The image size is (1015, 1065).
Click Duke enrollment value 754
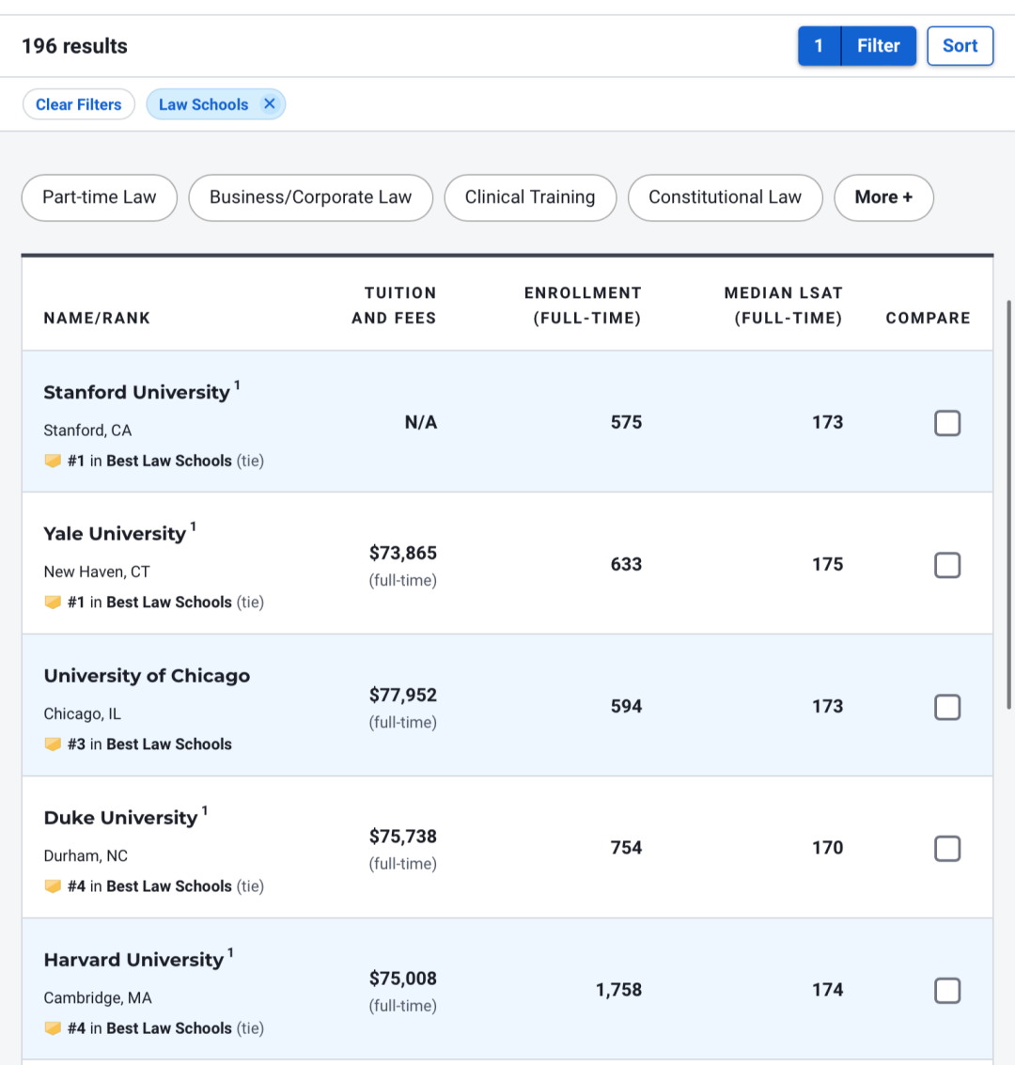tap(626, 848)
